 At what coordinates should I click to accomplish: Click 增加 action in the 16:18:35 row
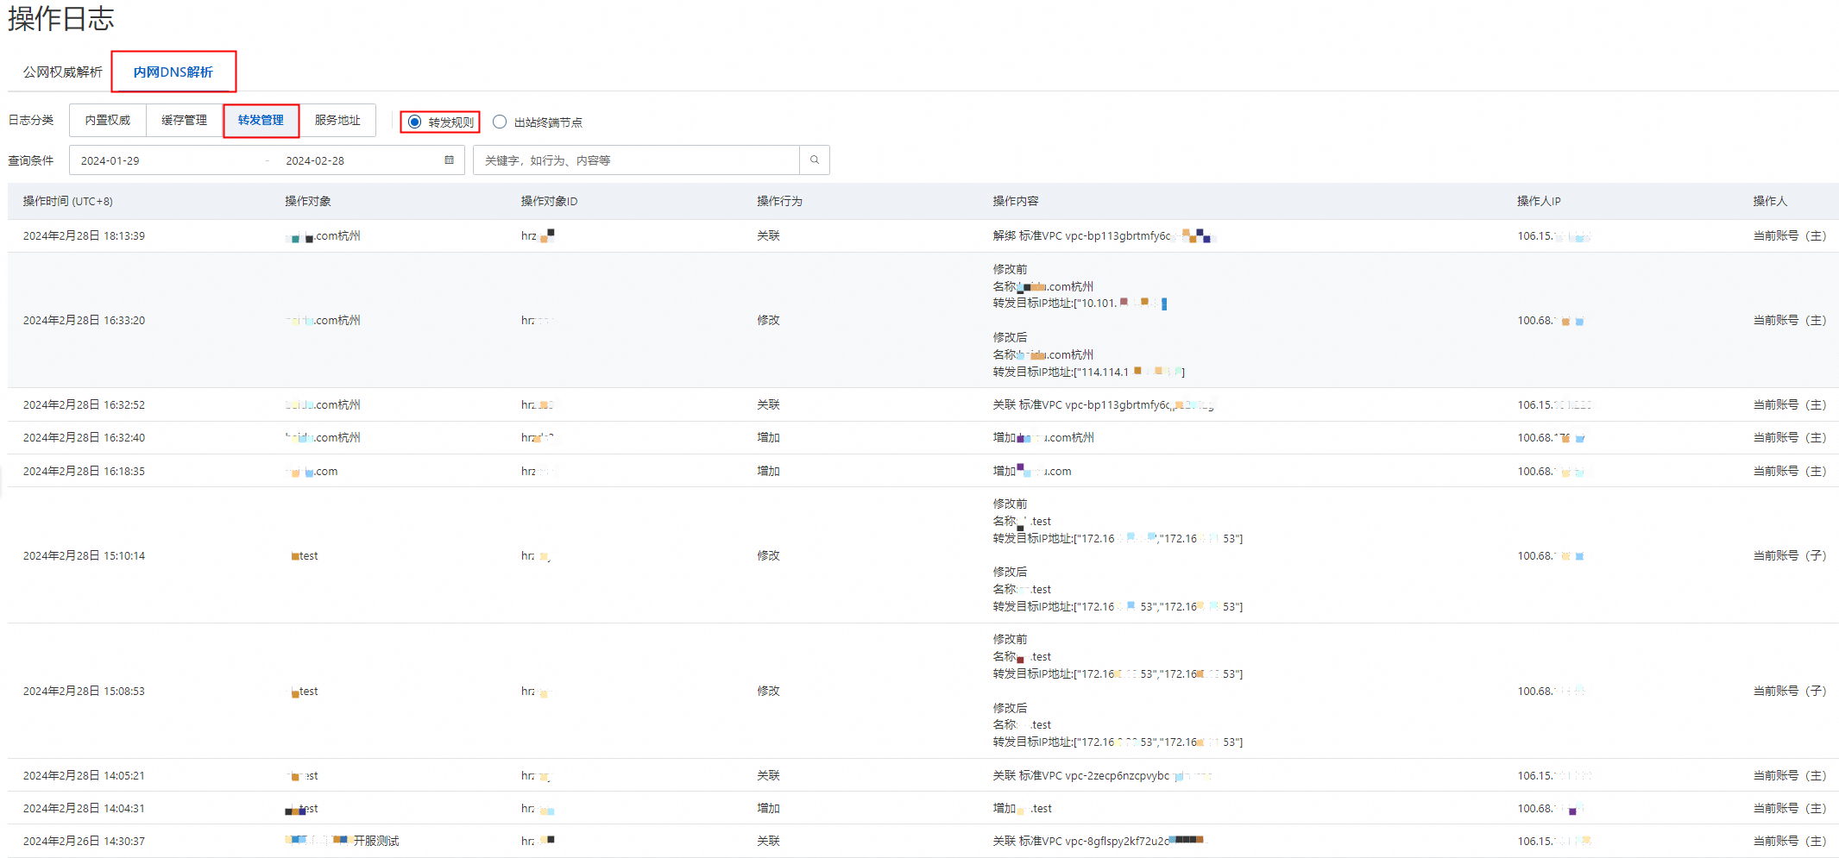768,472
